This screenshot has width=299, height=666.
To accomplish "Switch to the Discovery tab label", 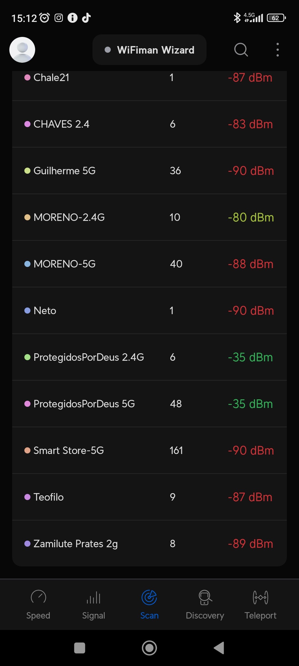I will 205,615.
